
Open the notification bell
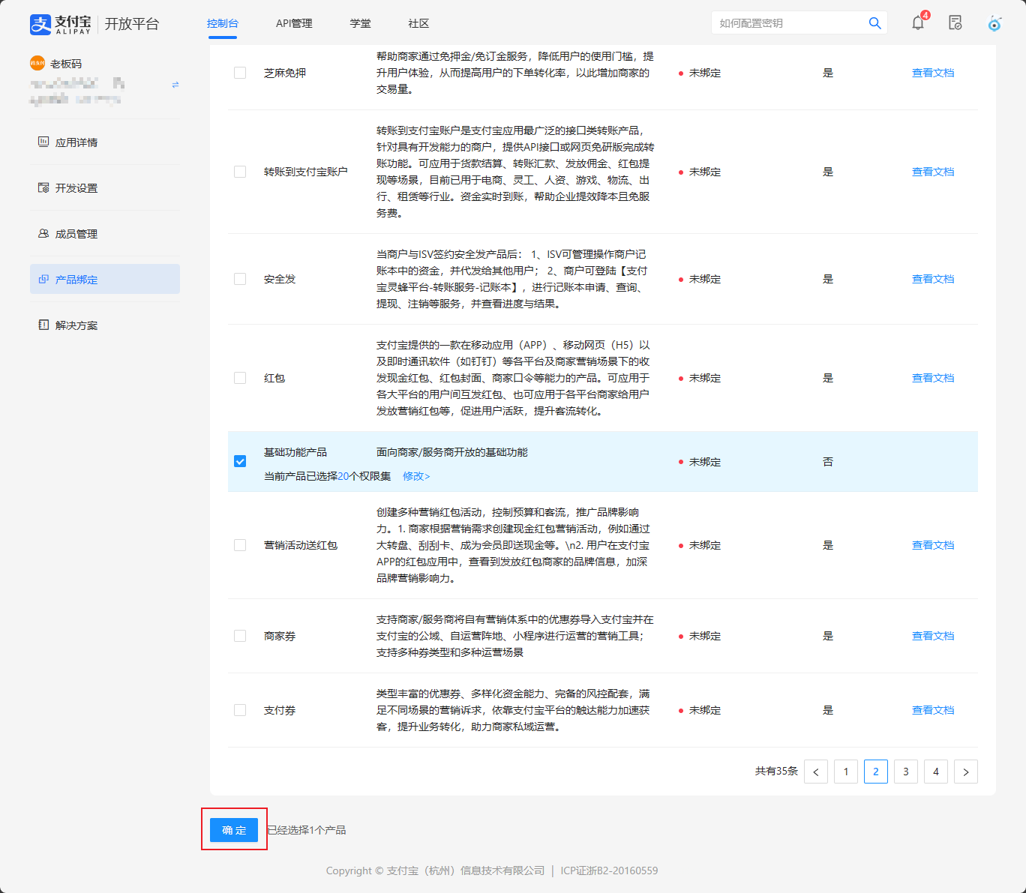[x=918, y=23]
